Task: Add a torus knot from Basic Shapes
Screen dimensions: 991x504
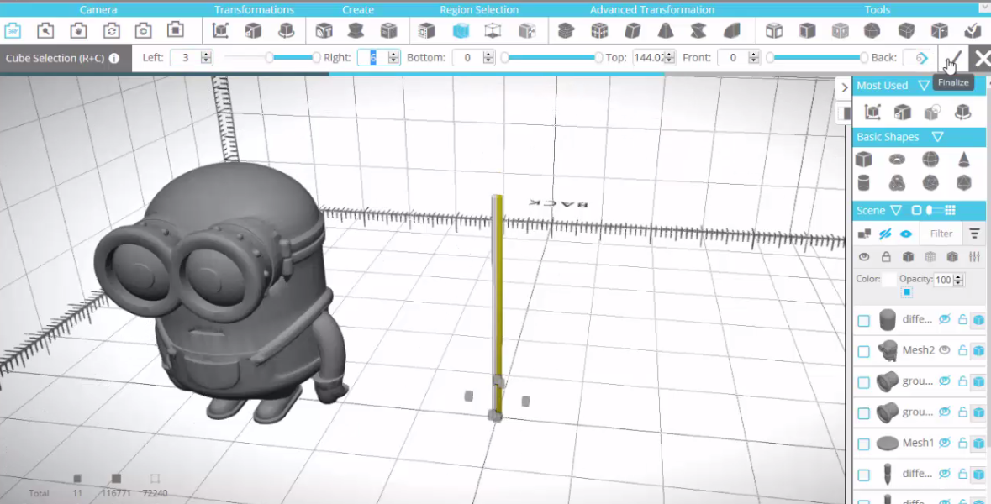Action: click(897, 183)
